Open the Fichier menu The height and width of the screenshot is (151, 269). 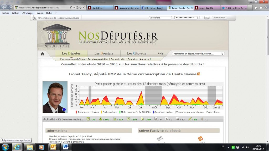tap(5, 13)
